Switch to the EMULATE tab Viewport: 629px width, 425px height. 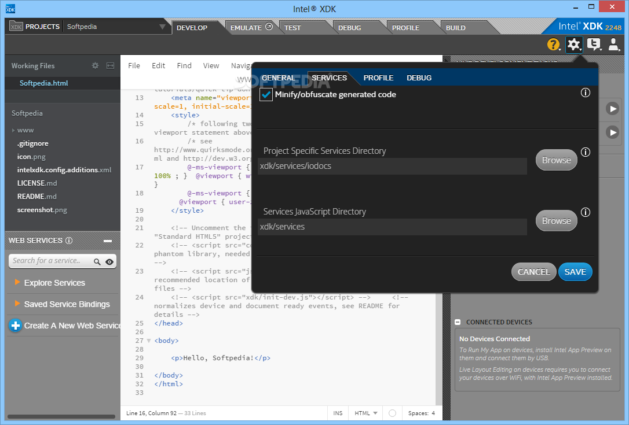246,28
